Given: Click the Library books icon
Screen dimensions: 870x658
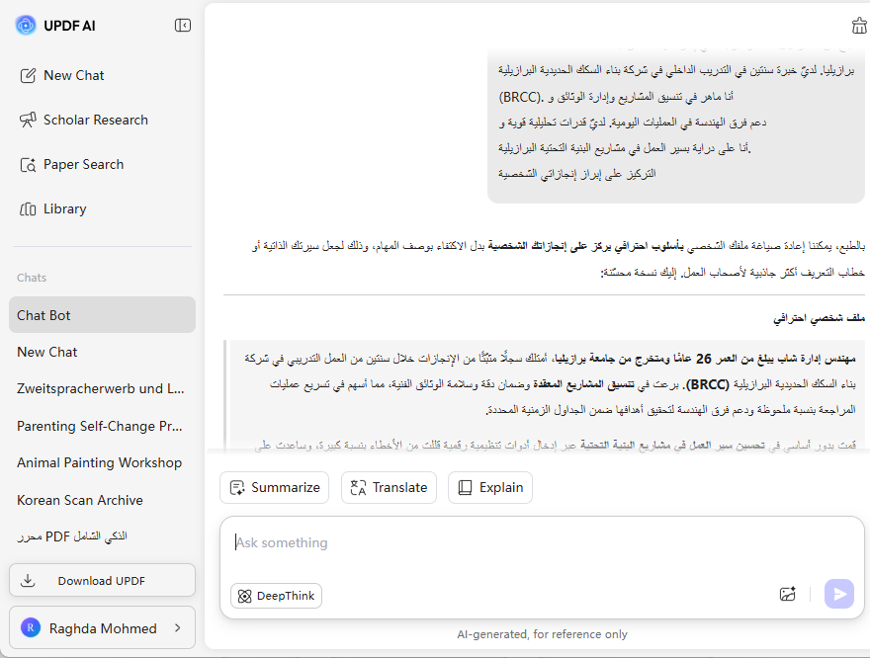Looking at the screenshot, I should [x=28, y=209].
